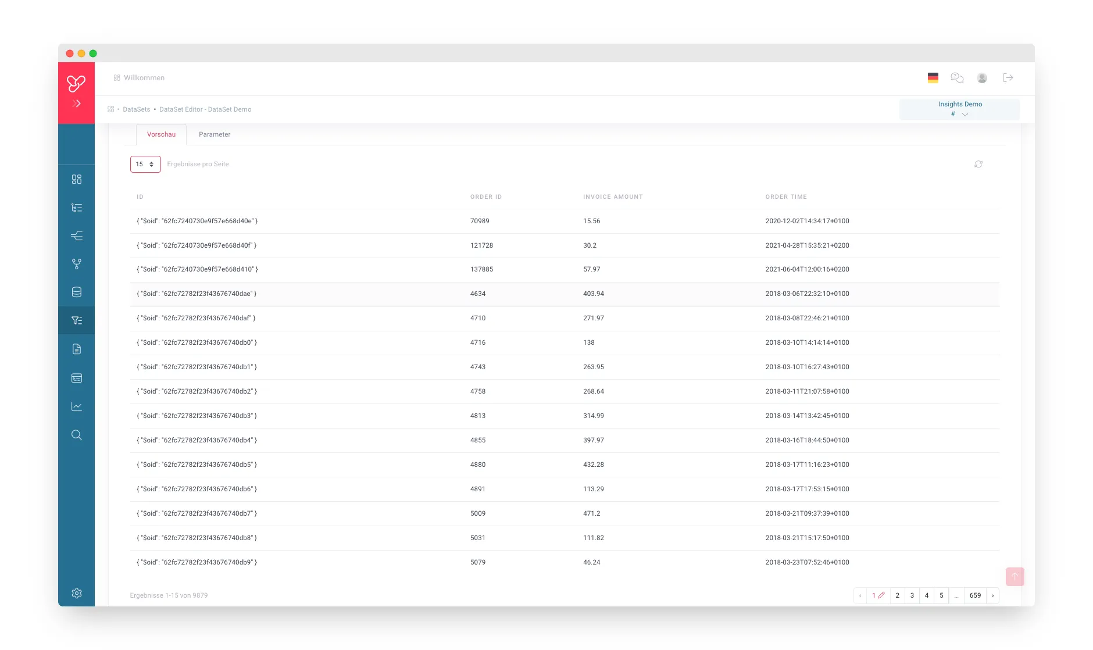Open the branch fork icon in sidebar
The image size is (1093, 650).
pyautogui.click(x=76, y=264)
